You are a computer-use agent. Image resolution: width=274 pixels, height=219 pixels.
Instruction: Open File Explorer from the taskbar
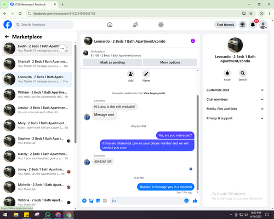point(16,215)
